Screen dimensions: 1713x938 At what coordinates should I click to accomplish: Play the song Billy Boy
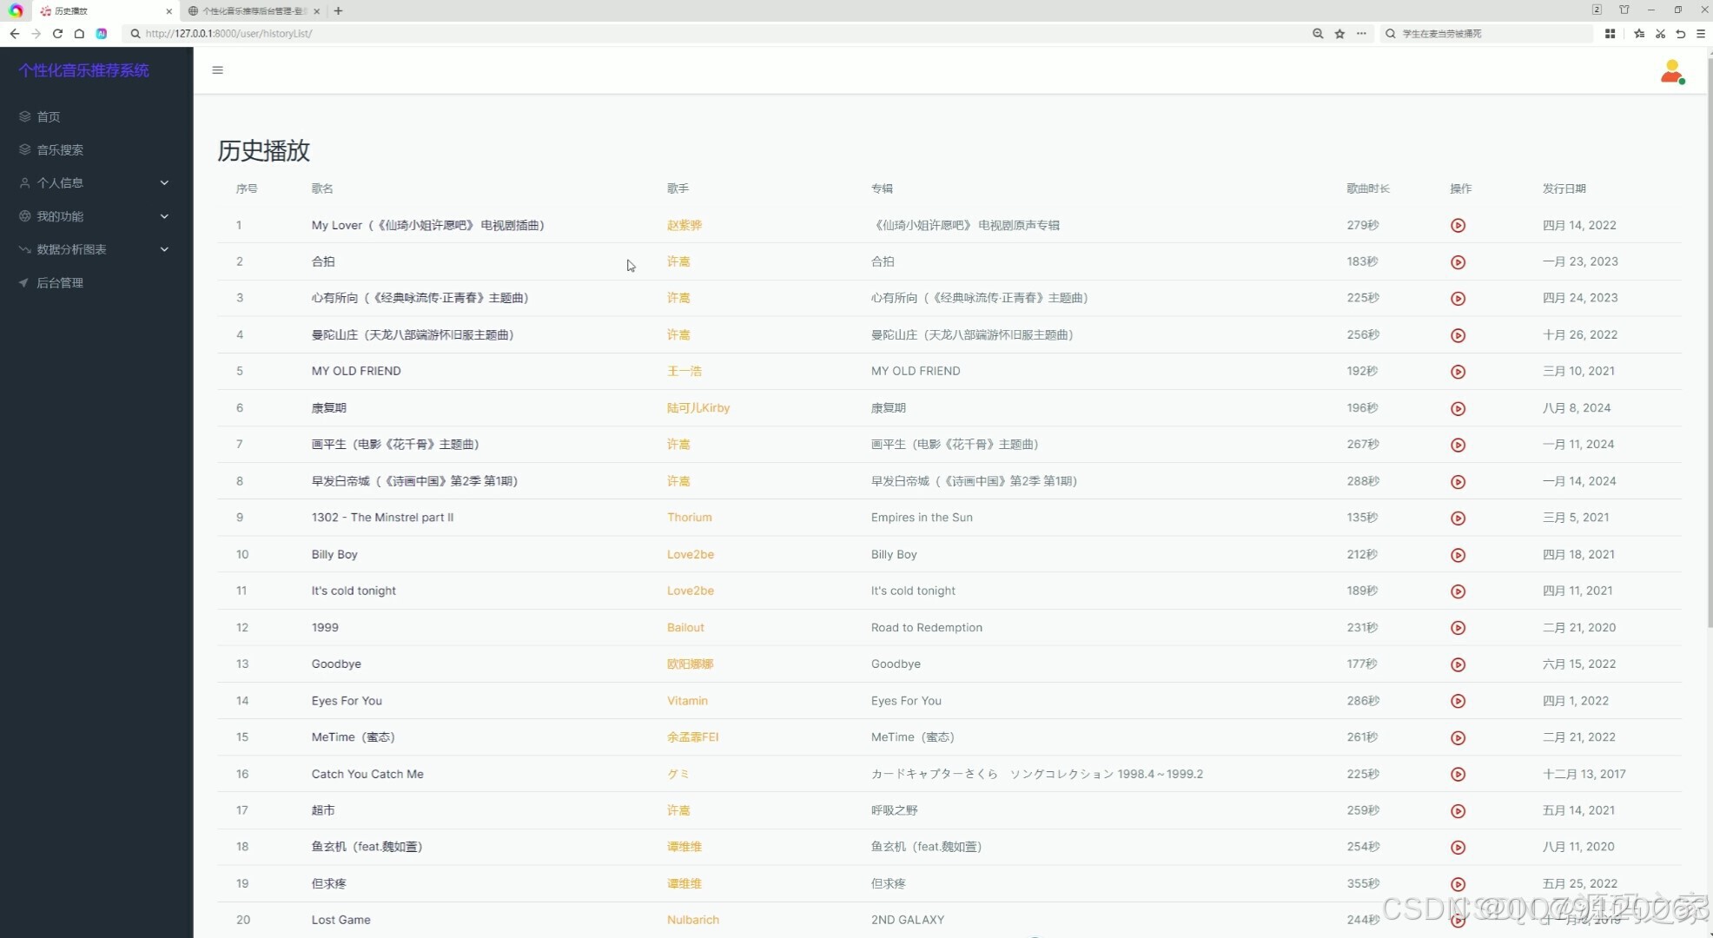pyautogui.click(x=1458, y=555)
